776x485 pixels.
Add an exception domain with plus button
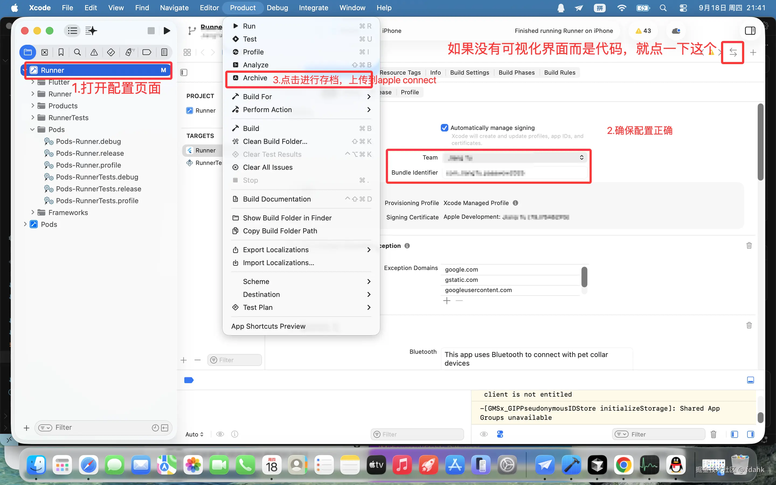click(447, 300)
